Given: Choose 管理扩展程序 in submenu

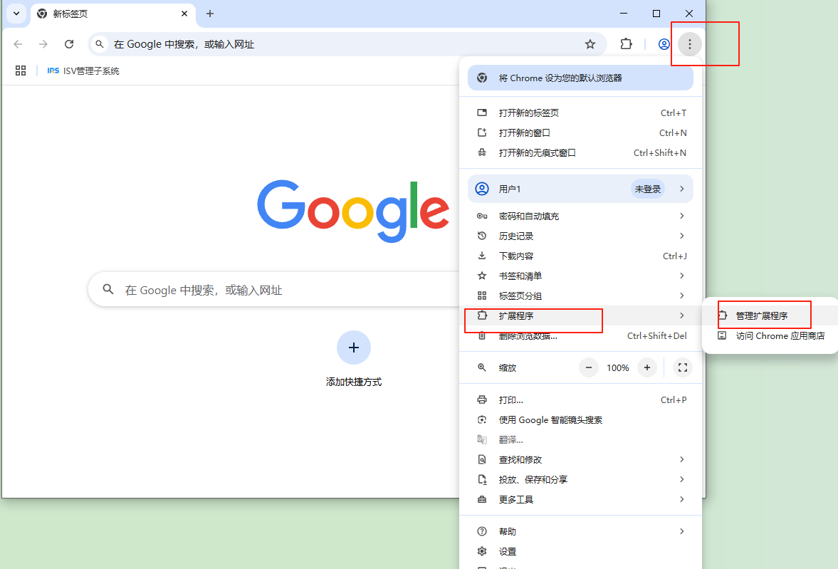Looking at the screenshot, I should [770, 315].
